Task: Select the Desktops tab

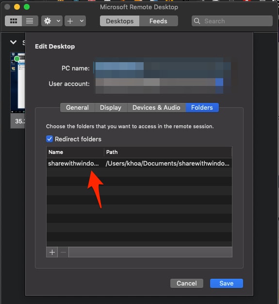Action: (119, 21)
